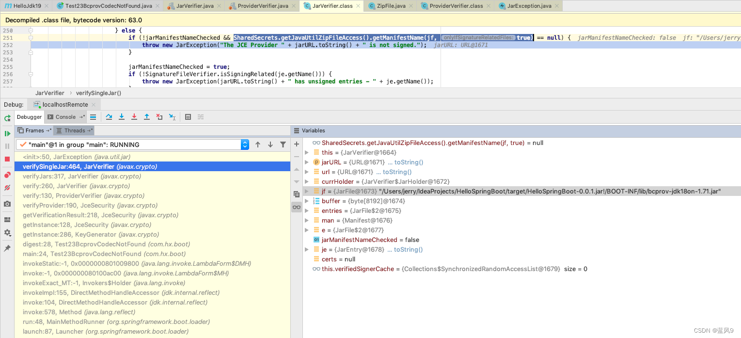This screenshot has height=338, width=741.
Task: Select the Console debug tab
Action: 65,117
